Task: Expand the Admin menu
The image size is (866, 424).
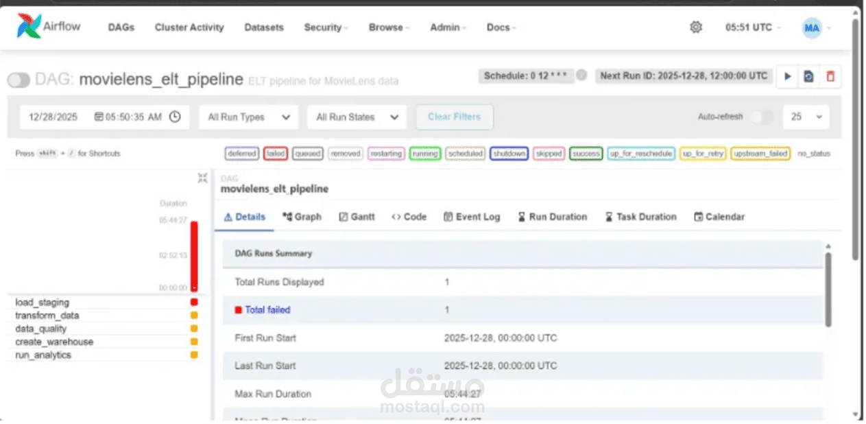Action: 448,27
